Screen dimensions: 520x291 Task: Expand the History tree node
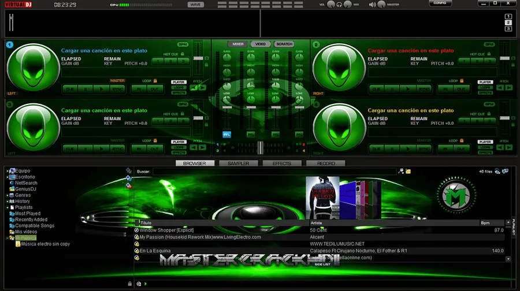(x=8, y=201)
